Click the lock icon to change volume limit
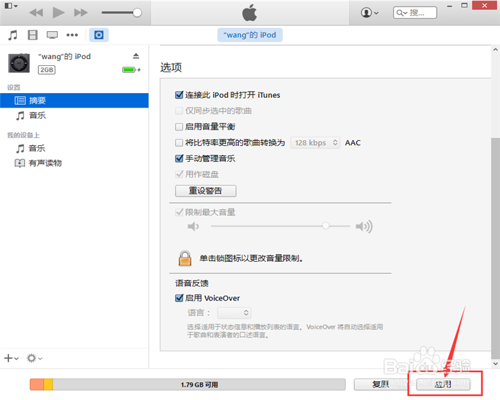The width and height of the screenshot is (500, 400). point(185,258)
